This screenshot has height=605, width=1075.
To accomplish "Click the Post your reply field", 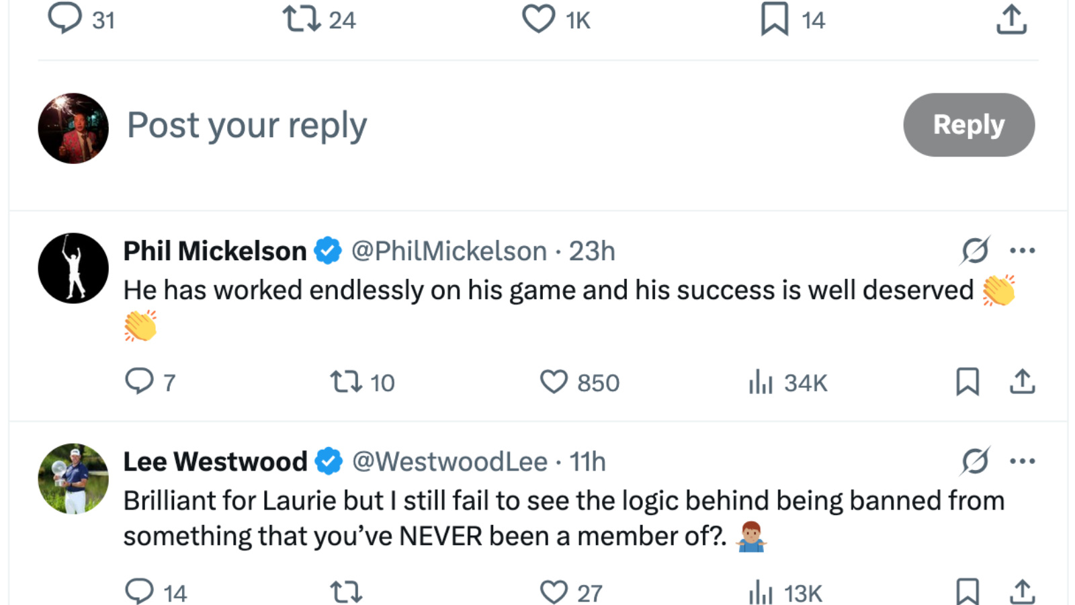I will 249,125.
